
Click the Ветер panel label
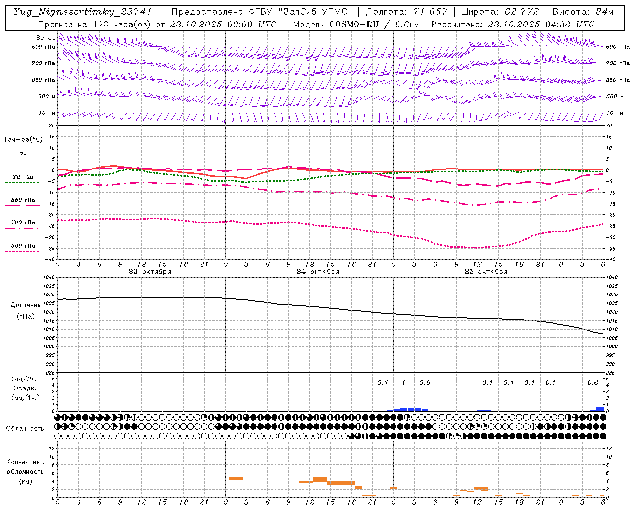pyautogui.click(x=45, y=38)
